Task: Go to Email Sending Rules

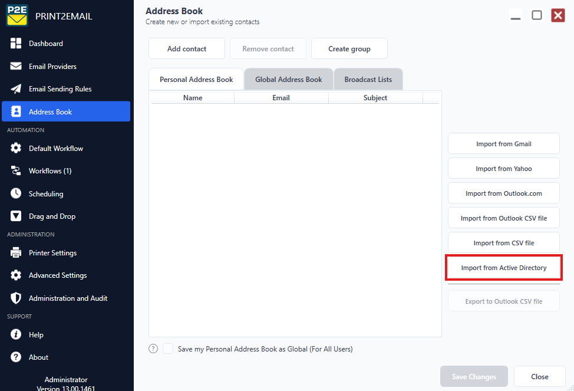Action: click(x=66, y=88)
